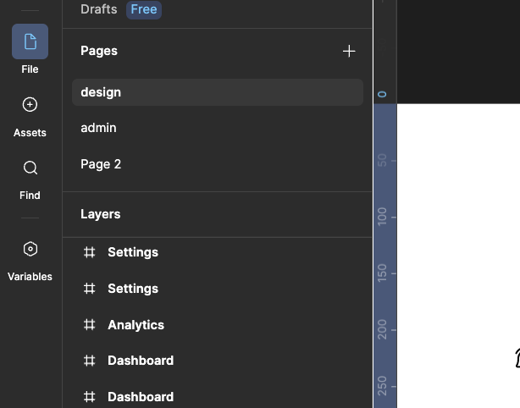This screenshot has height=408, width=520.
Task: Click the Pages section header
Action: coord(99,51)
